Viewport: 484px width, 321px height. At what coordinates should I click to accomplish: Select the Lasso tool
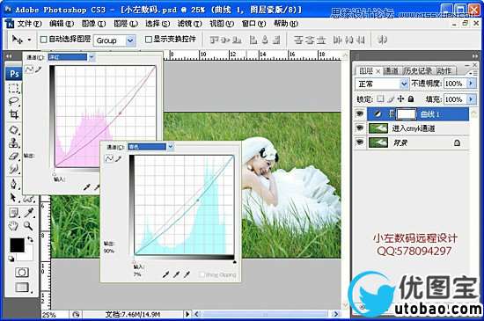(14, 101)
